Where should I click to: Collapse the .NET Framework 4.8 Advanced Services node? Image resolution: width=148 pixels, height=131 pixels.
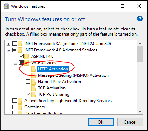(x=8, y=51)
